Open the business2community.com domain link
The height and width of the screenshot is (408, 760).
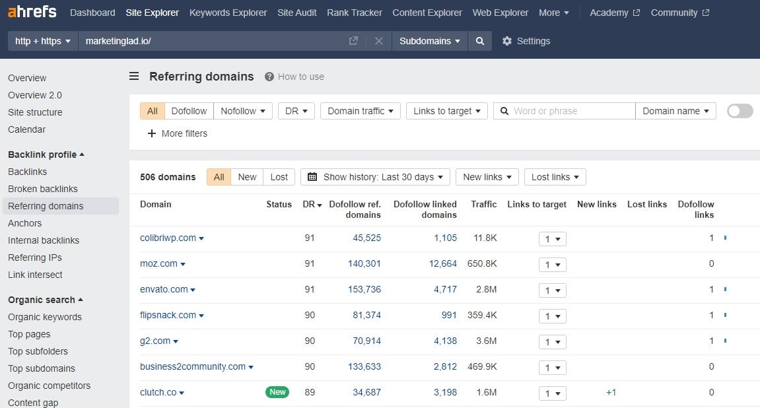coord(192,366)
